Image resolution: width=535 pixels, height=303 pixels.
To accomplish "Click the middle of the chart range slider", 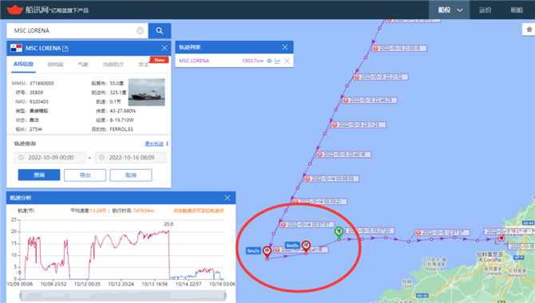I will pyautogui.click(x=123, y=296).
